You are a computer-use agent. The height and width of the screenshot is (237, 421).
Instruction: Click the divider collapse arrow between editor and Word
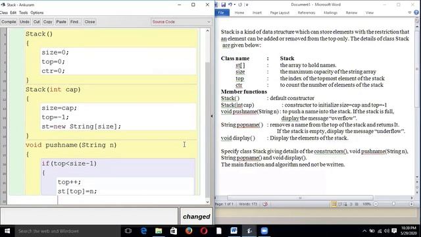point(212,116)
